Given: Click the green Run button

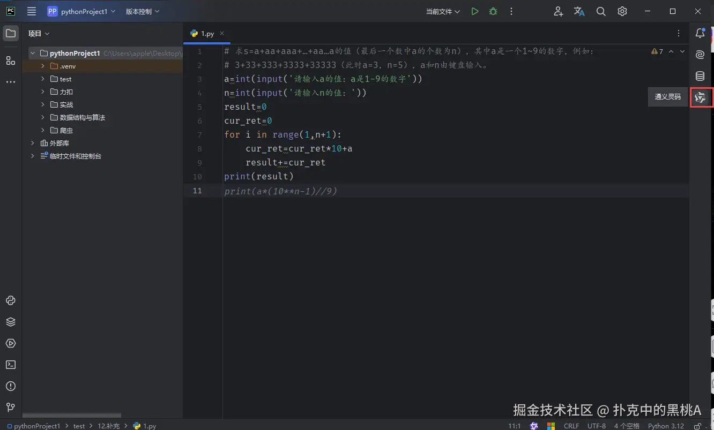Looking at the screenshot, I should coord(474,11).
